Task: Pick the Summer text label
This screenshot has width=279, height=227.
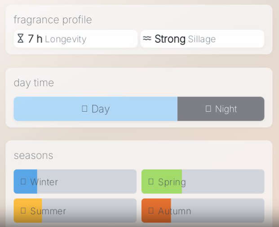Action: point(48,211)
